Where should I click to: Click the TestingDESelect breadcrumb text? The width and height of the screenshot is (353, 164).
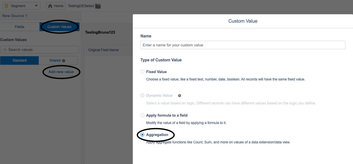pyautogui.click(x=81, y=6)
